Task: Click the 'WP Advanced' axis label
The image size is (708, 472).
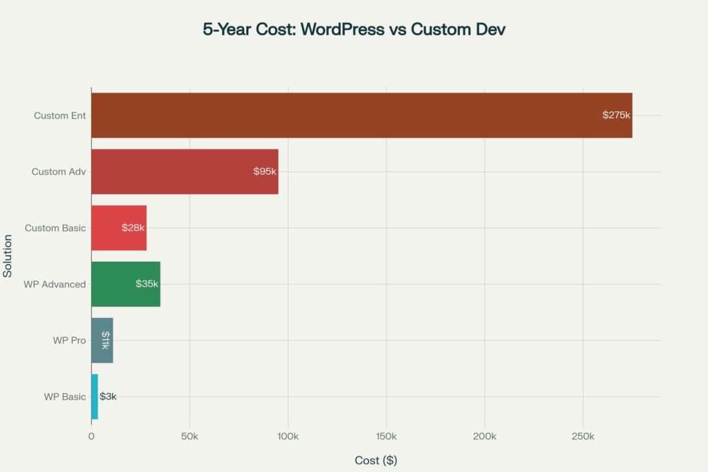Action: pyautogui.click(x=55, y=284)
